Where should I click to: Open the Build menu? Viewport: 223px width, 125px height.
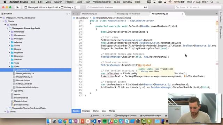[79, 2]
